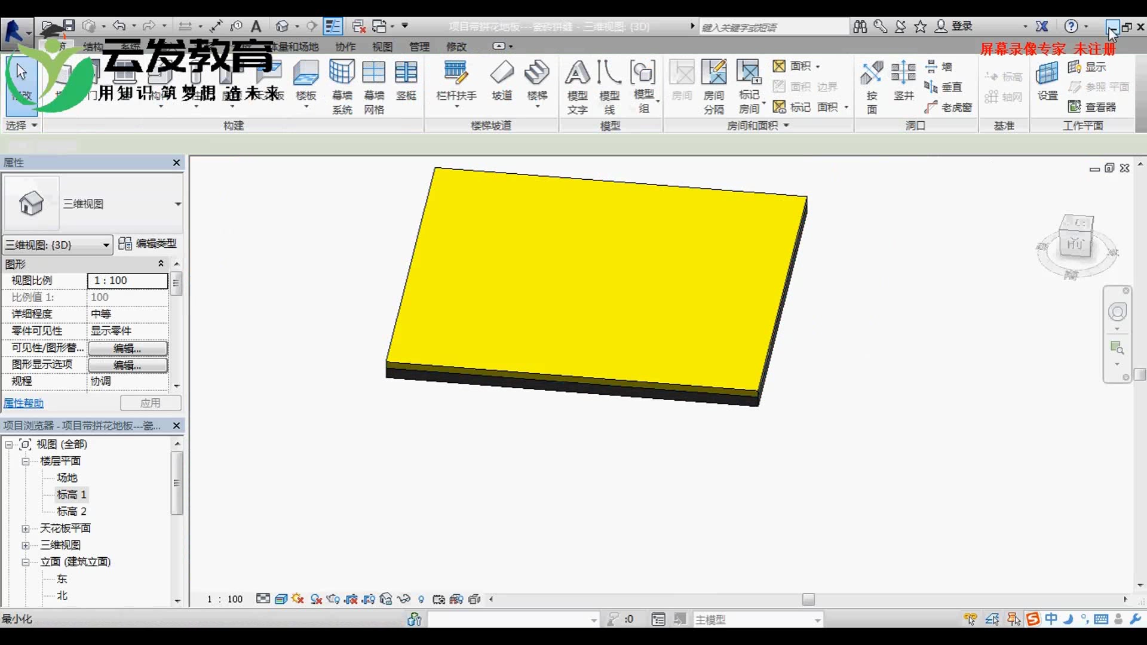Viewport: 1147px width, 645px height.
Task: Click the visual style icon in view bar
Action: click(x=281, y=599)
